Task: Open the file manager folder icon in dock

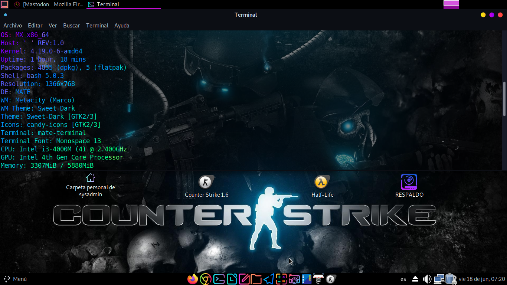Action: click(256, 279)
